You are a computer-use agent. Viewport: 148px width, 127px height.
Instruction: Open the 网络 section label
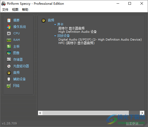click(16, 86)
